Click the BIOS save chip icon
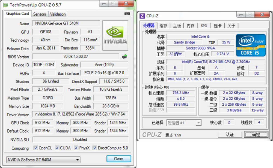This screenshot has width=273, height=168. [124, 56]
